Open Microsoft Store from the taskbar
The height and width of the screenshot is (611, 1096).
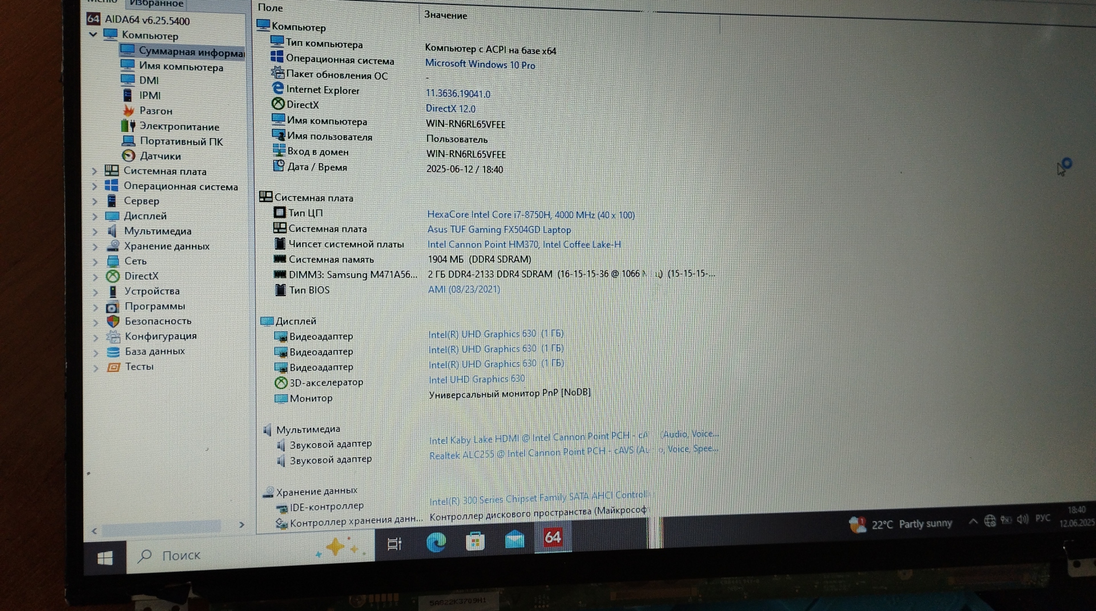pyautogui.click(x=475, y=541)
